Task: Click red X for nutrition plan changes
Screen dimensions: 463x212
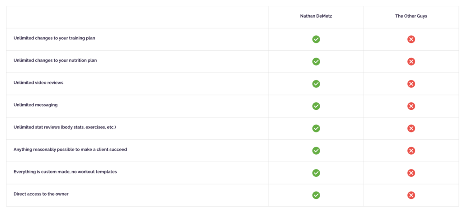Action: point(411,61)
